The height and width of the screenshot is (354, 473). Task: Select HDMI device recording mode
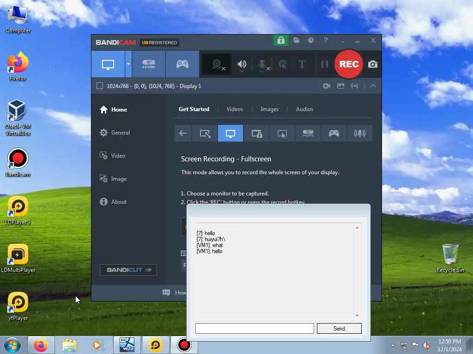pos(148,64)
